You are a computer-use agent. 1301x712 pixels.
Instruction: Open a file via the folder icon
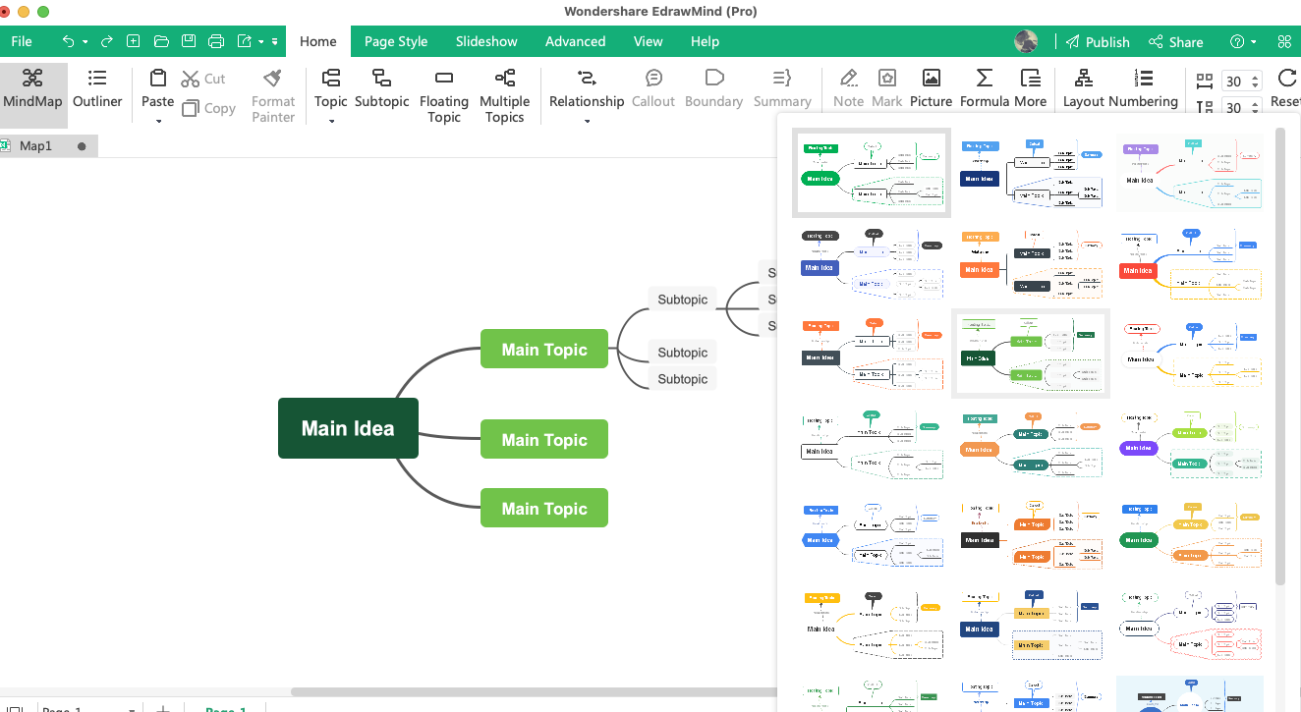[161, 41]
